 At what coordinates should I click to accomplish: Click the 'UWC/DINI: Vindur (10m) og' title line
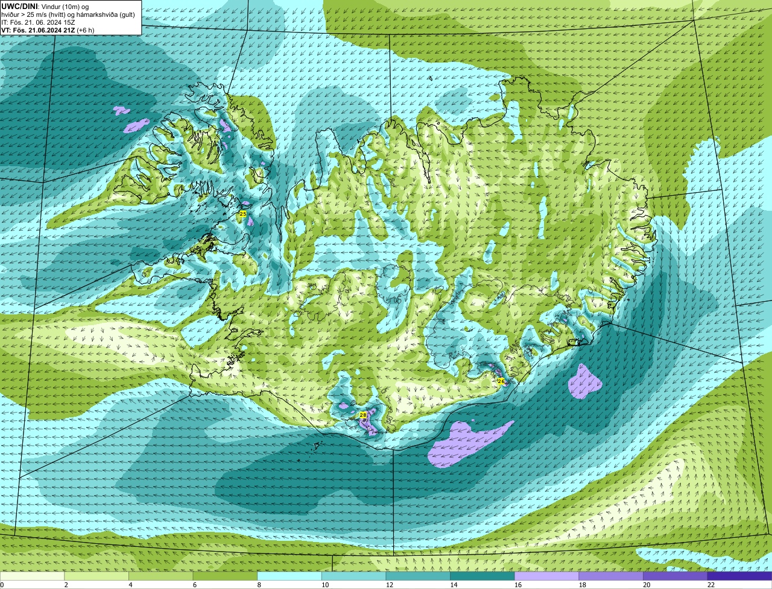[x=45, y=6]
